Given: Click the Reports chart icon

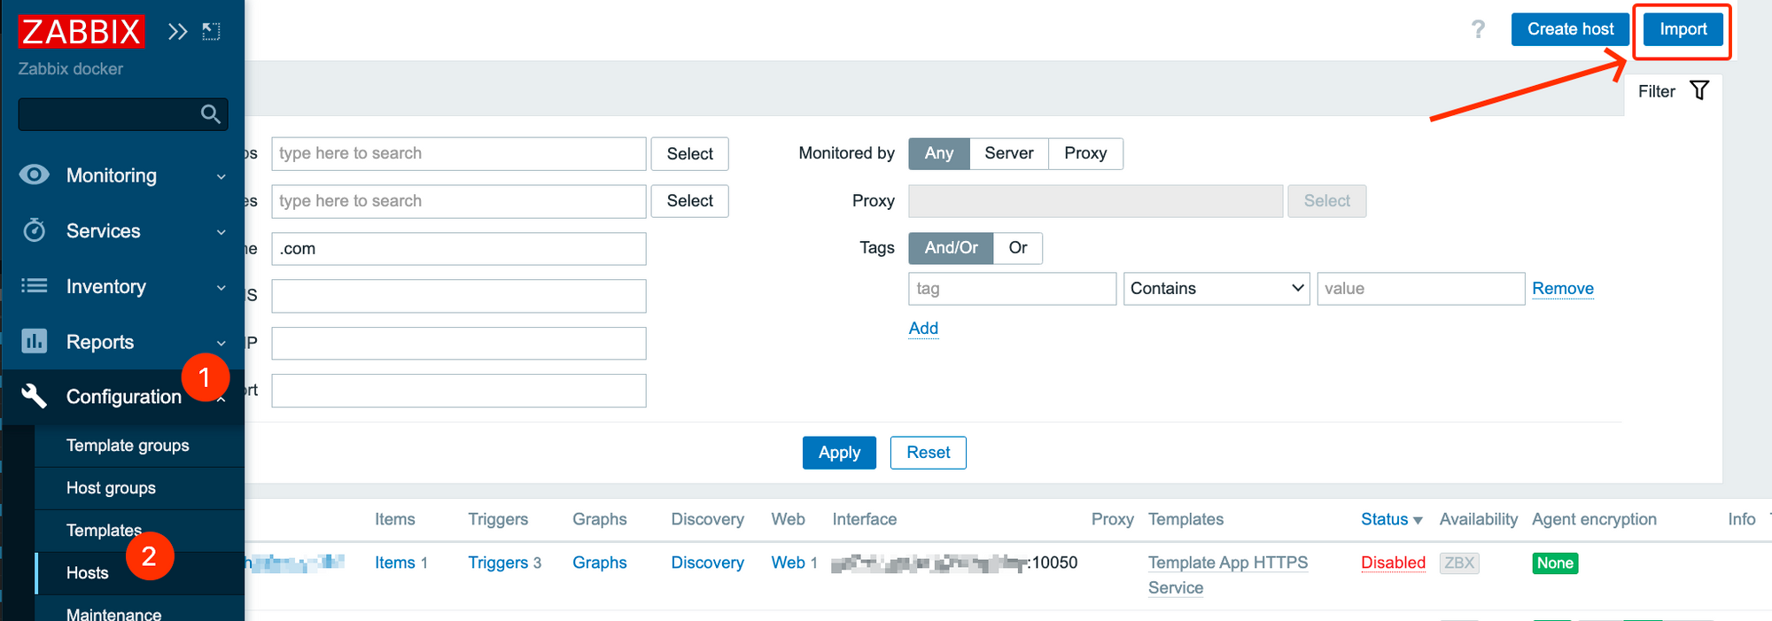Looking at the screenshot, I should click(35, 341).
